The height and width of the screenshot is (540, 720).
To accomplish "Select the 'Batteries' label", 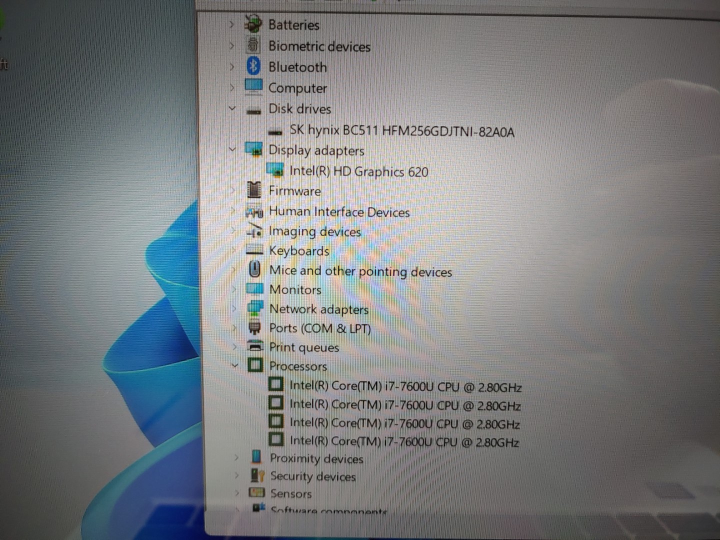I will coord(293,24).
